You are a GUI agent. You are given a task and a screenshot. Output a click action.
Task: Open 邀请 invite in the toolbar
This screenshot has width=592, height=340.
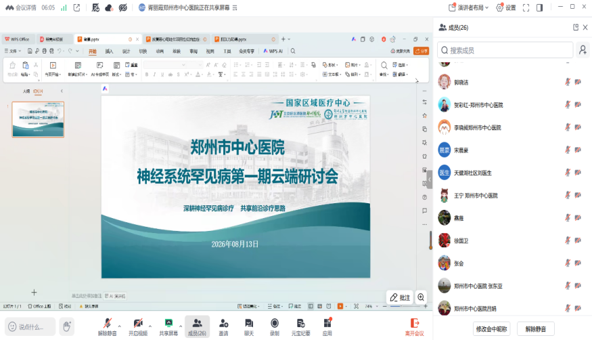(x=223, y=326)
